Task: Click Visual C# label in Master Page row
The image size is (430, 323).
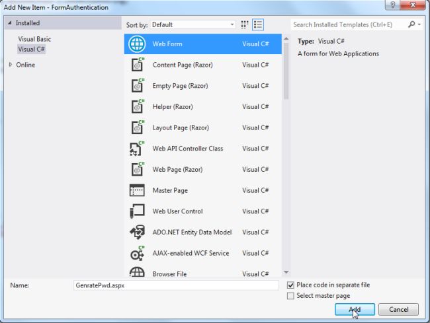Action: click(x=255, y=190)
